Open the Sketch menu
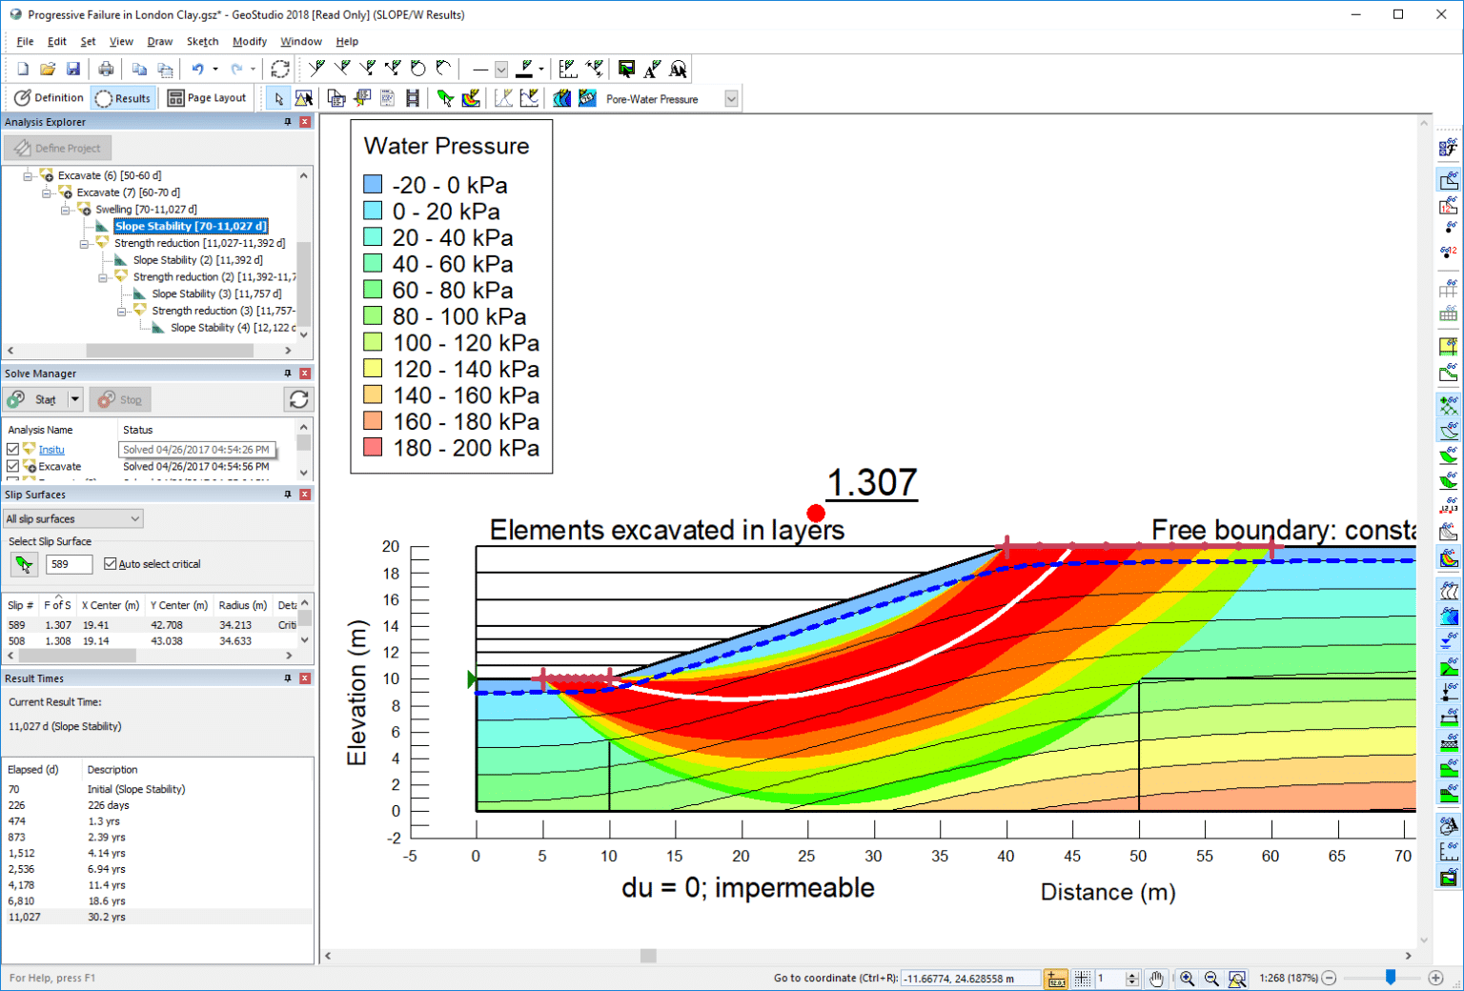Image resolution: width=1464 pixels, height=991 pixels. pos(202,41)
